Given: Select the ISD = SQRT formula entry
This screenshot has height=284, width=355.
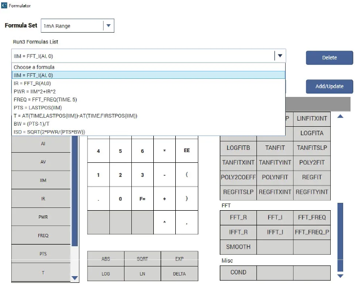Looking at the screenshot, I should pyautogui.click(x=148, y=132).
